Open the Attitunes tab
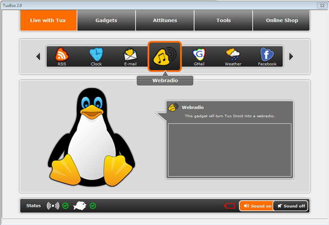 [165, 21]
